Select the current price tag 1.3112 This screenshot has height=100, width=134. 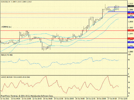(x=131, y=6)
